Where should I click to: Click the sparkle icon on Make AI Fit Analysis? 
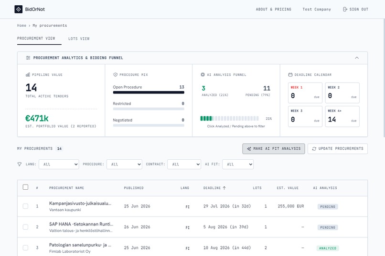[x=249, y=149]
